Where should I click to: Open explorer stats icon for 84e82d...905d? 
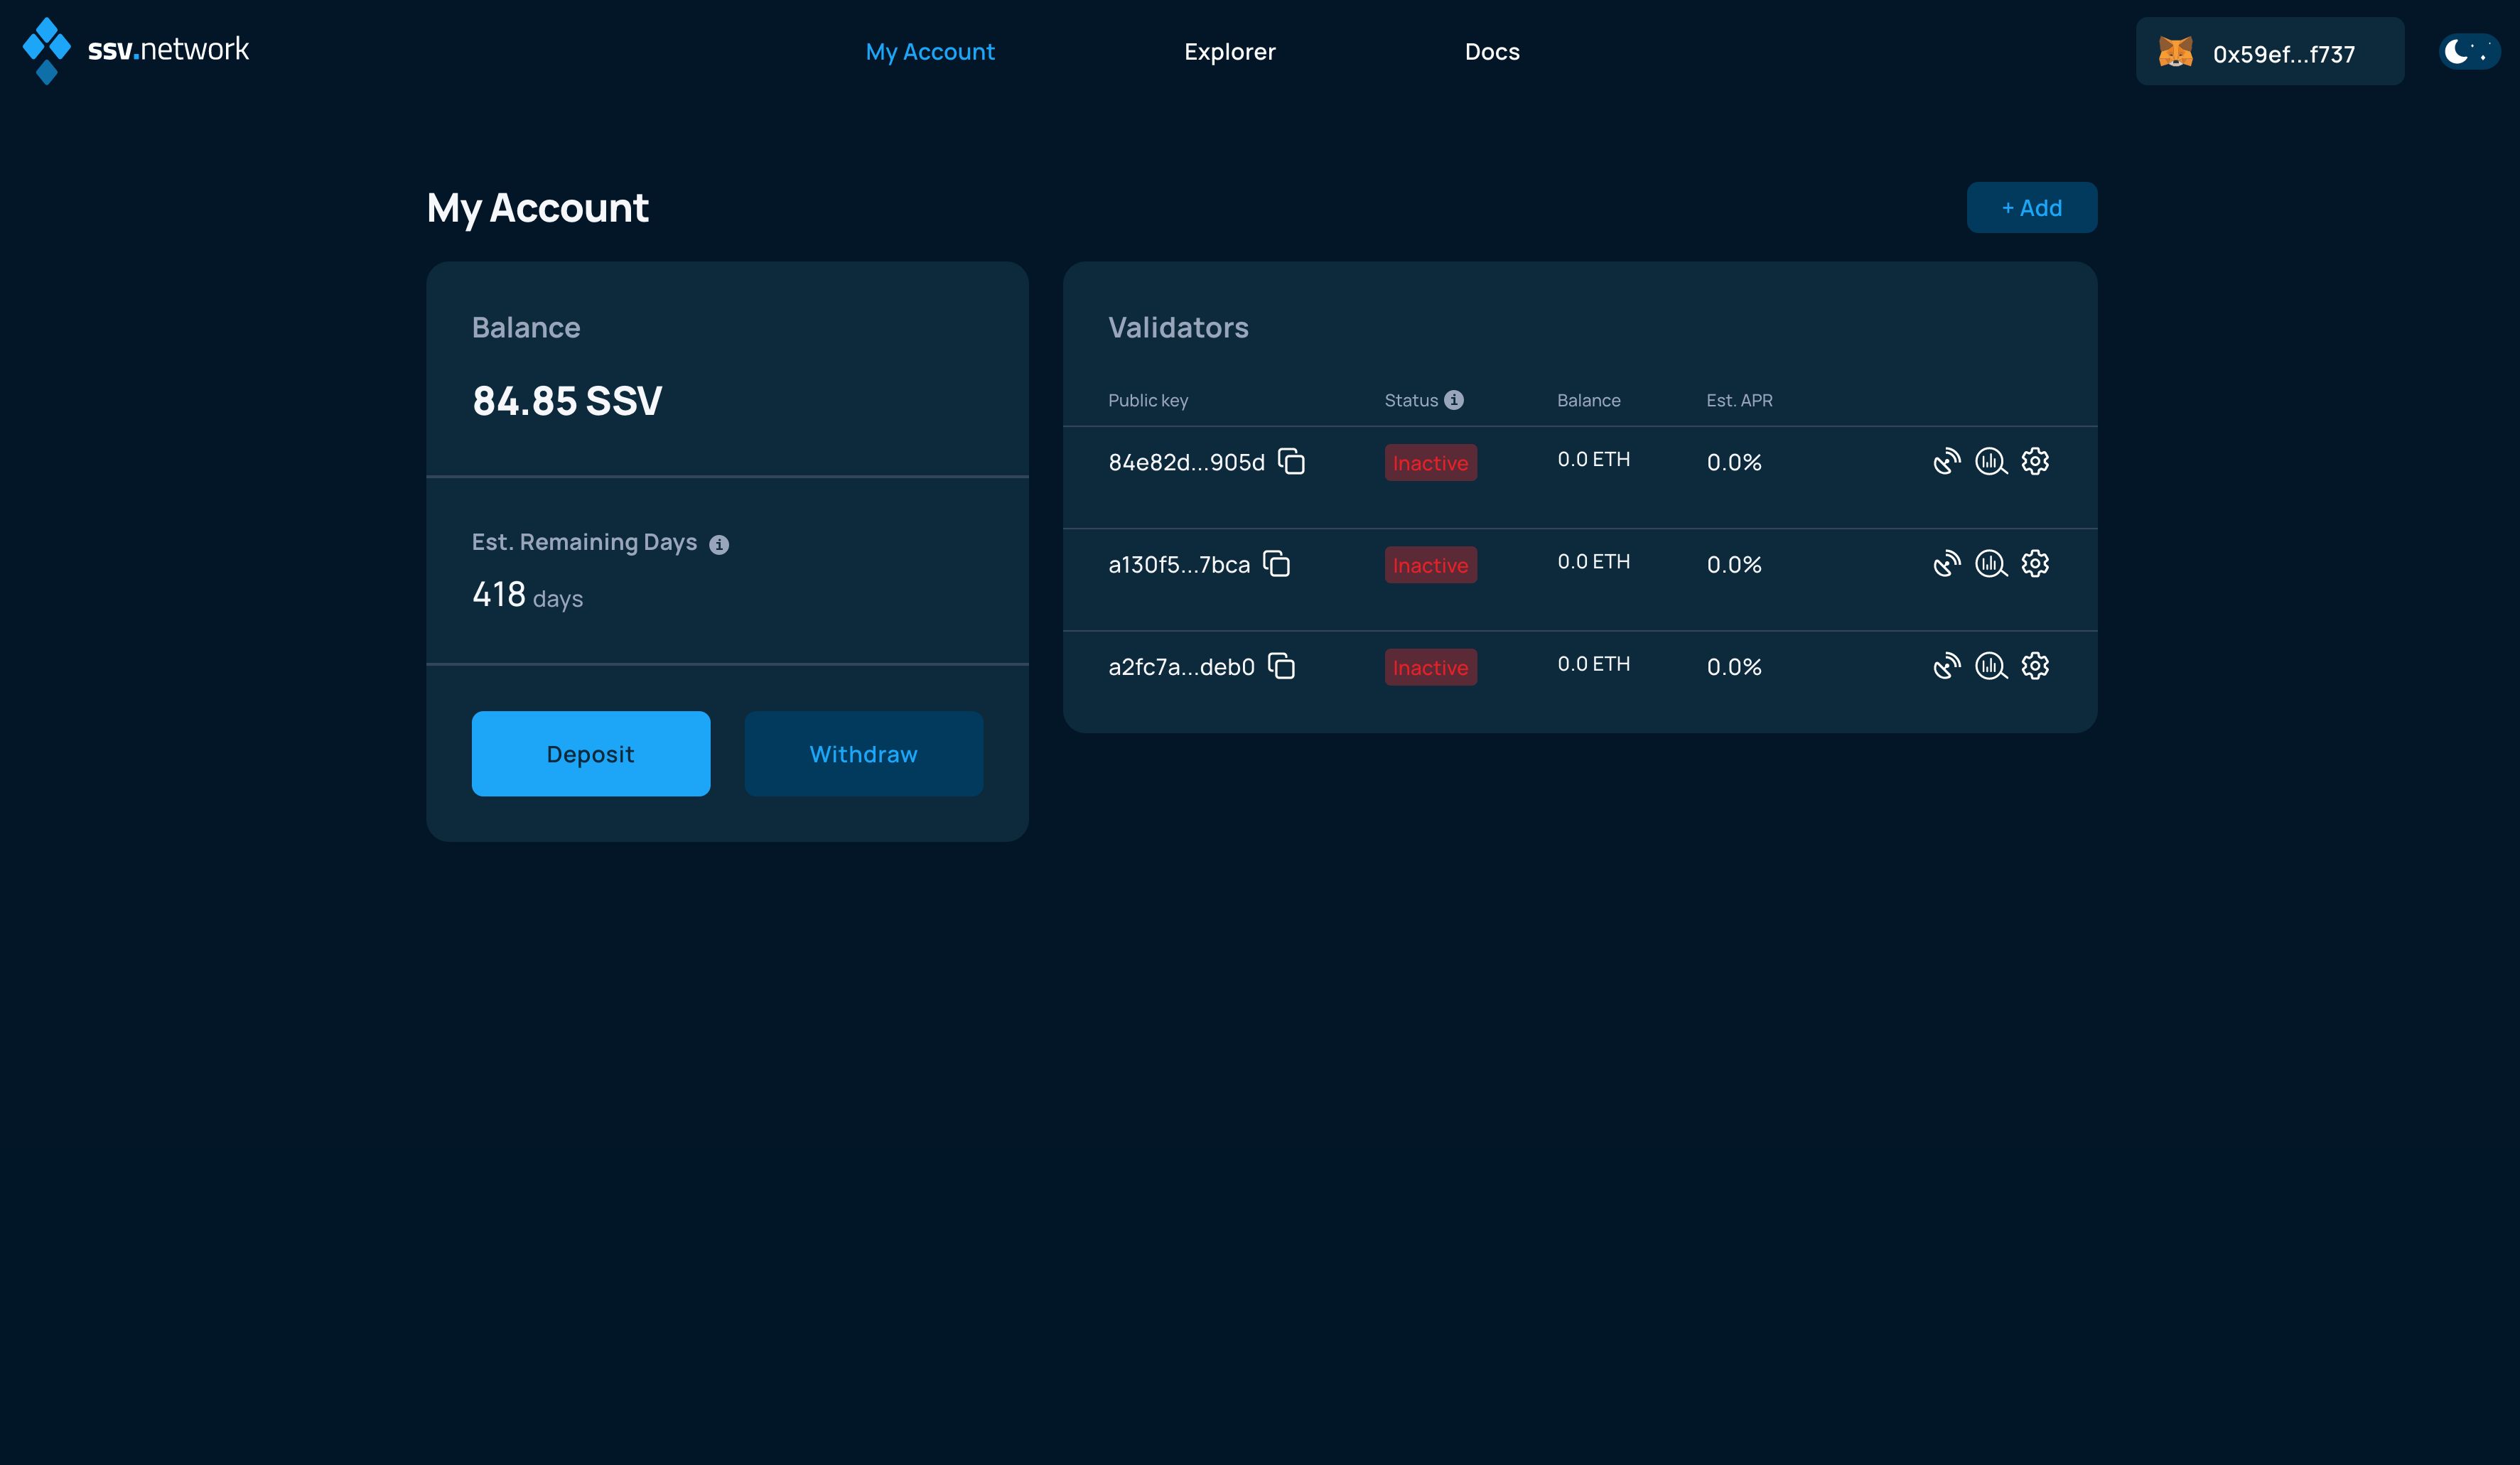click(1991, 461)
